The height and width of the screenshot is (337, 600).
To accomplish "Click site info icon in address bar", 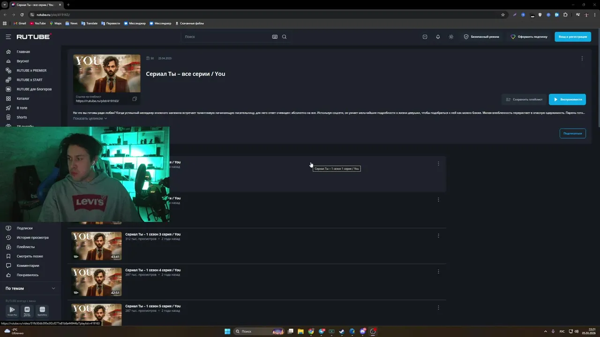I will pyautogui.click(x=32, y=15).
